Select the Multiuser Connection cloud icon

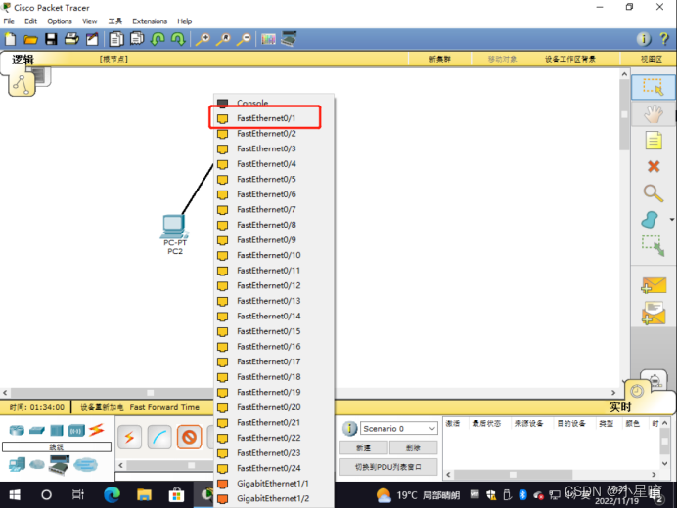pyautogui.click(x=85, y=464)
